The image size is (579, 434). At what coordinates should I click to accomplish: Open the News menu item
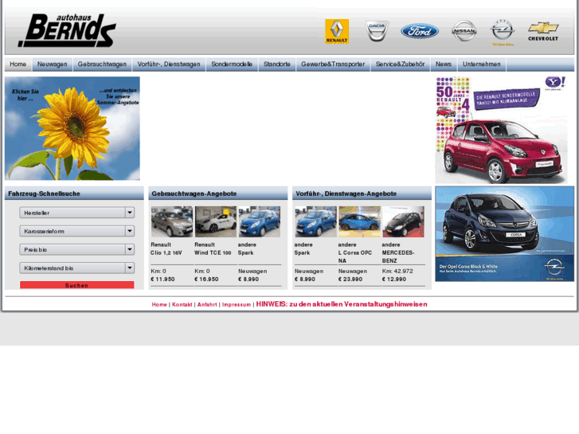tap(444, 65)
